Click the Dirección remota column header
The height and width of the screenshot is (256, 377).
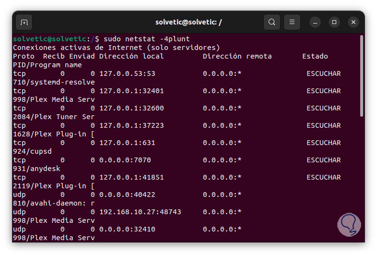coord(237,56)
